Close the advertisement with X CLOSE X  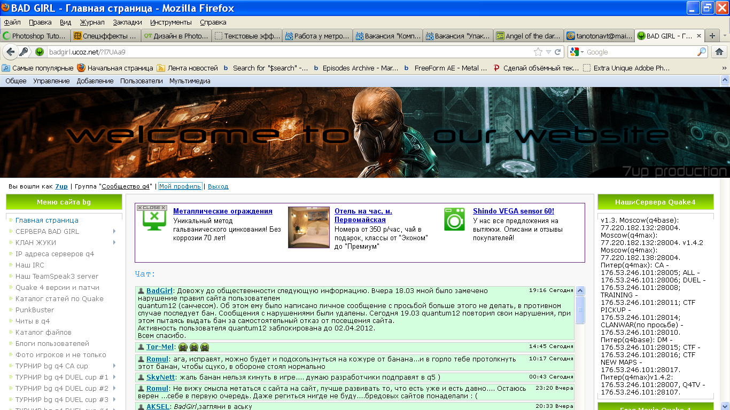tap(152, 208)
